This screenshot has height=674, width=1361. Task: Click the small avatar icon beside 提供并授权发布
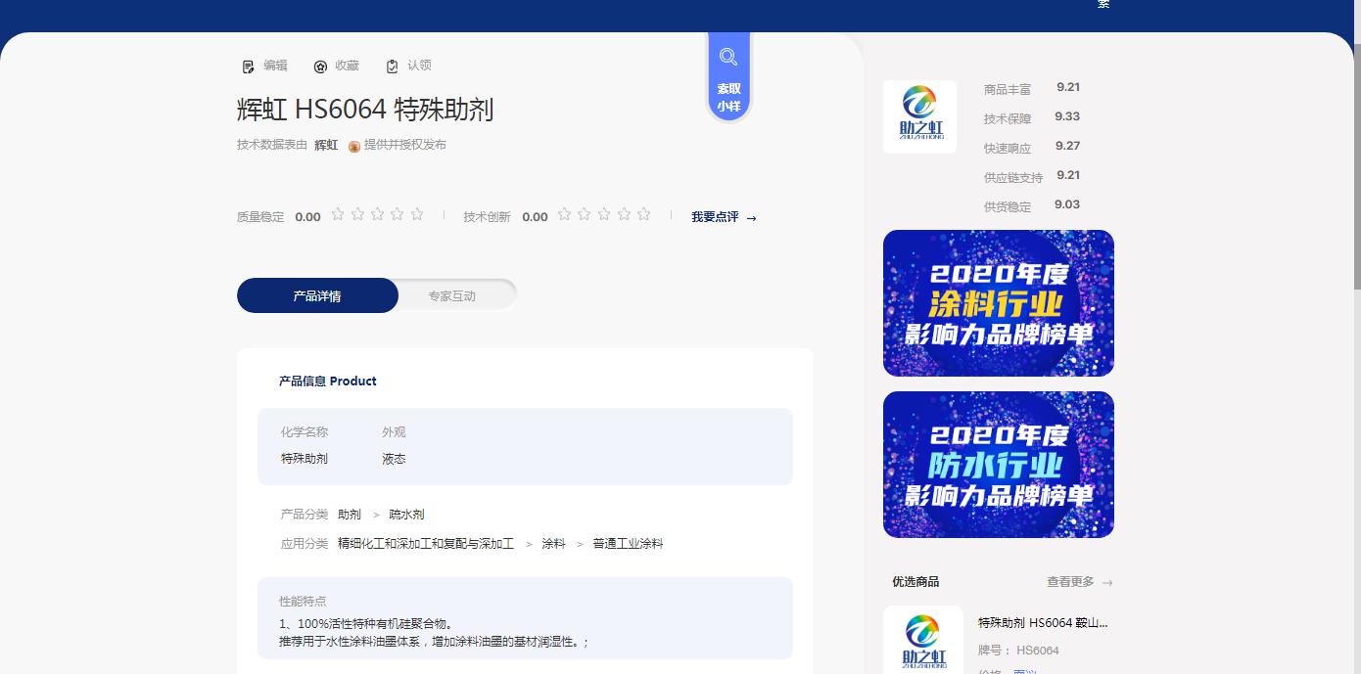tap(354, 146)
